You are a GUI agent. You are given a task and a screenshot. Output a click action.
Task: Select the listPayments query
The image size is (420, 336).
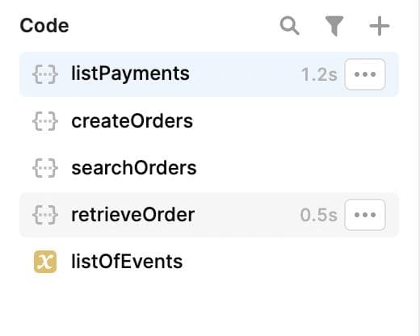click(209, 74)
